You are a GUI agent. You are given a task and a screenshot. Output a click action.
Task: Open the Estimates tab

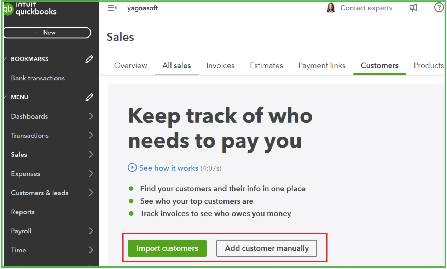coord(266,65)
